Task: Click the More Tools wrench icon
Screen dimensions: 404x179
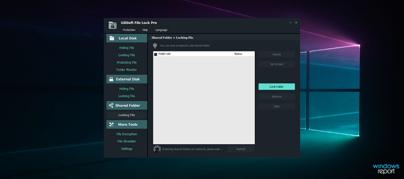Action: coord(111,124)
